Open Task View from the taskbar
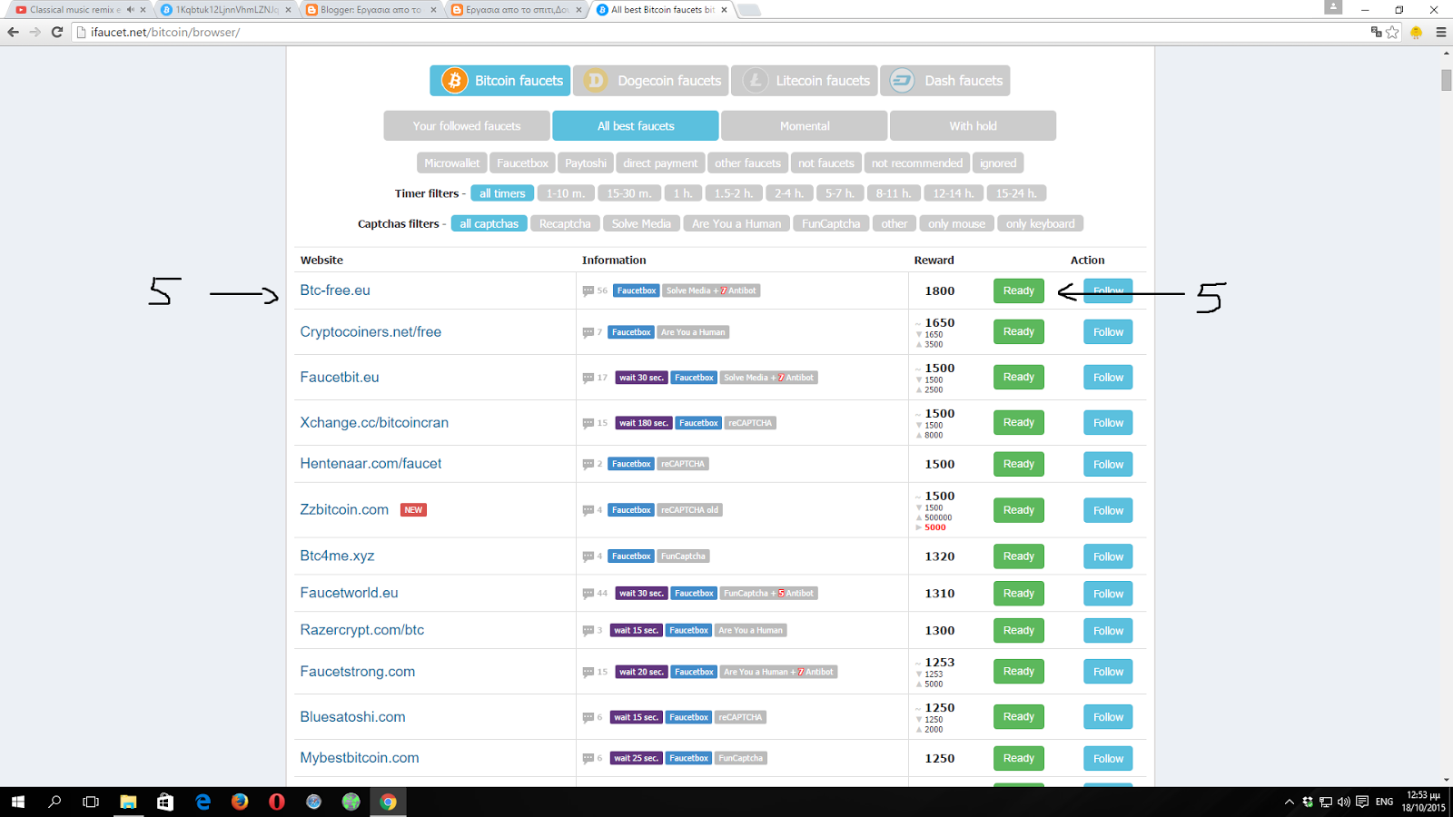The width and height of the screenshot is (1453, 817). 91,802
